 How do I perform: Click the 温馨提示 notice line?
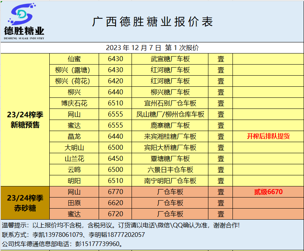(x=121, y=225)
